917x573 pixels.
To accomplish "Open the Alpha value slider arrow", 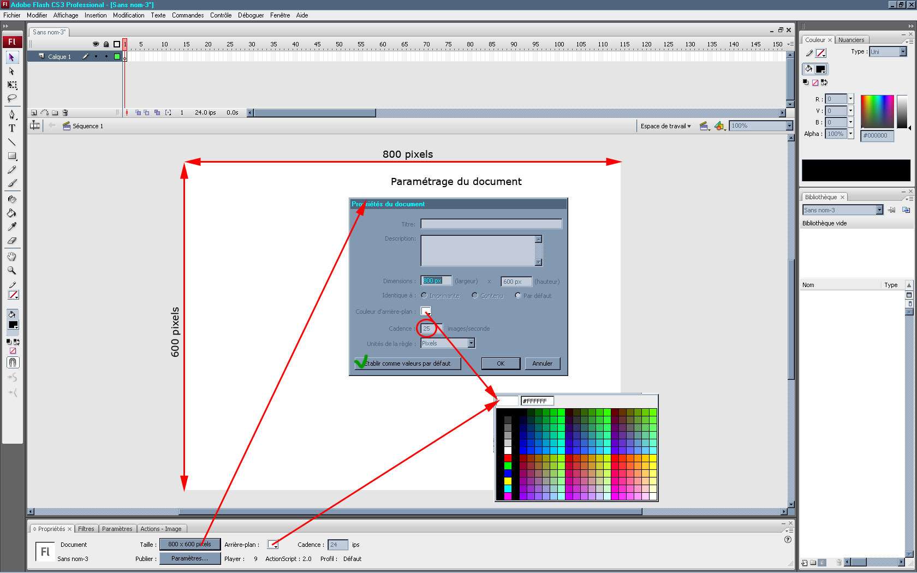I will tap(850, 134).
